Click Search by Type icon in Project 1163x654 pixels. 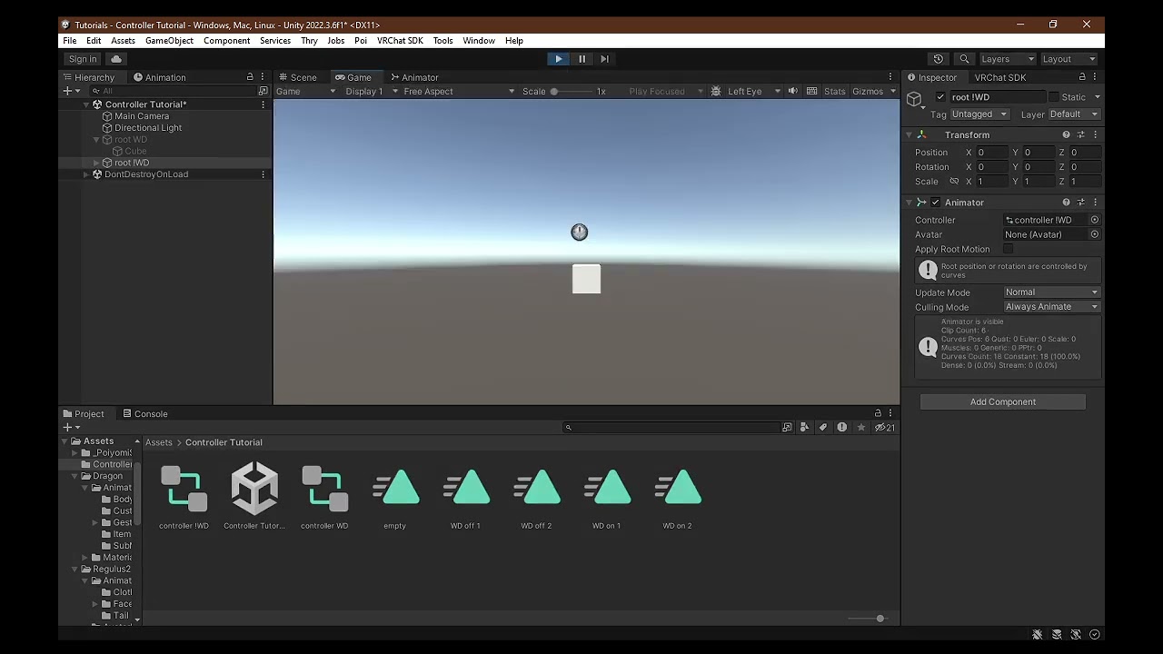pos(804,428)
